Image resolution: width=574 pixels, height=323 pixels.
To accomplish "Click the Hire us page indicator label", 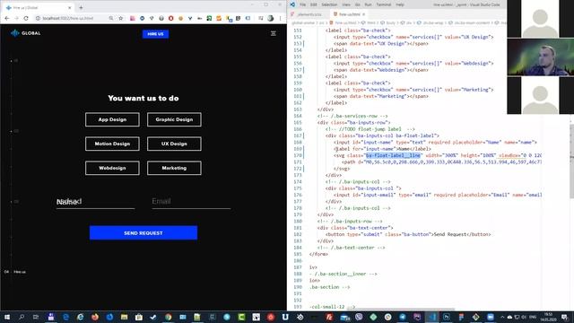I will tap(20, 272).
